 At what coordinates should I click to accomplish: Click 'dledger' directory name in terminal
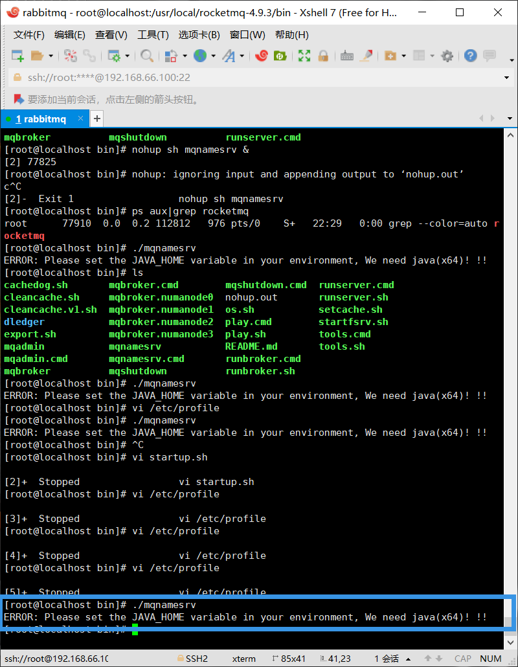[24, 322]
